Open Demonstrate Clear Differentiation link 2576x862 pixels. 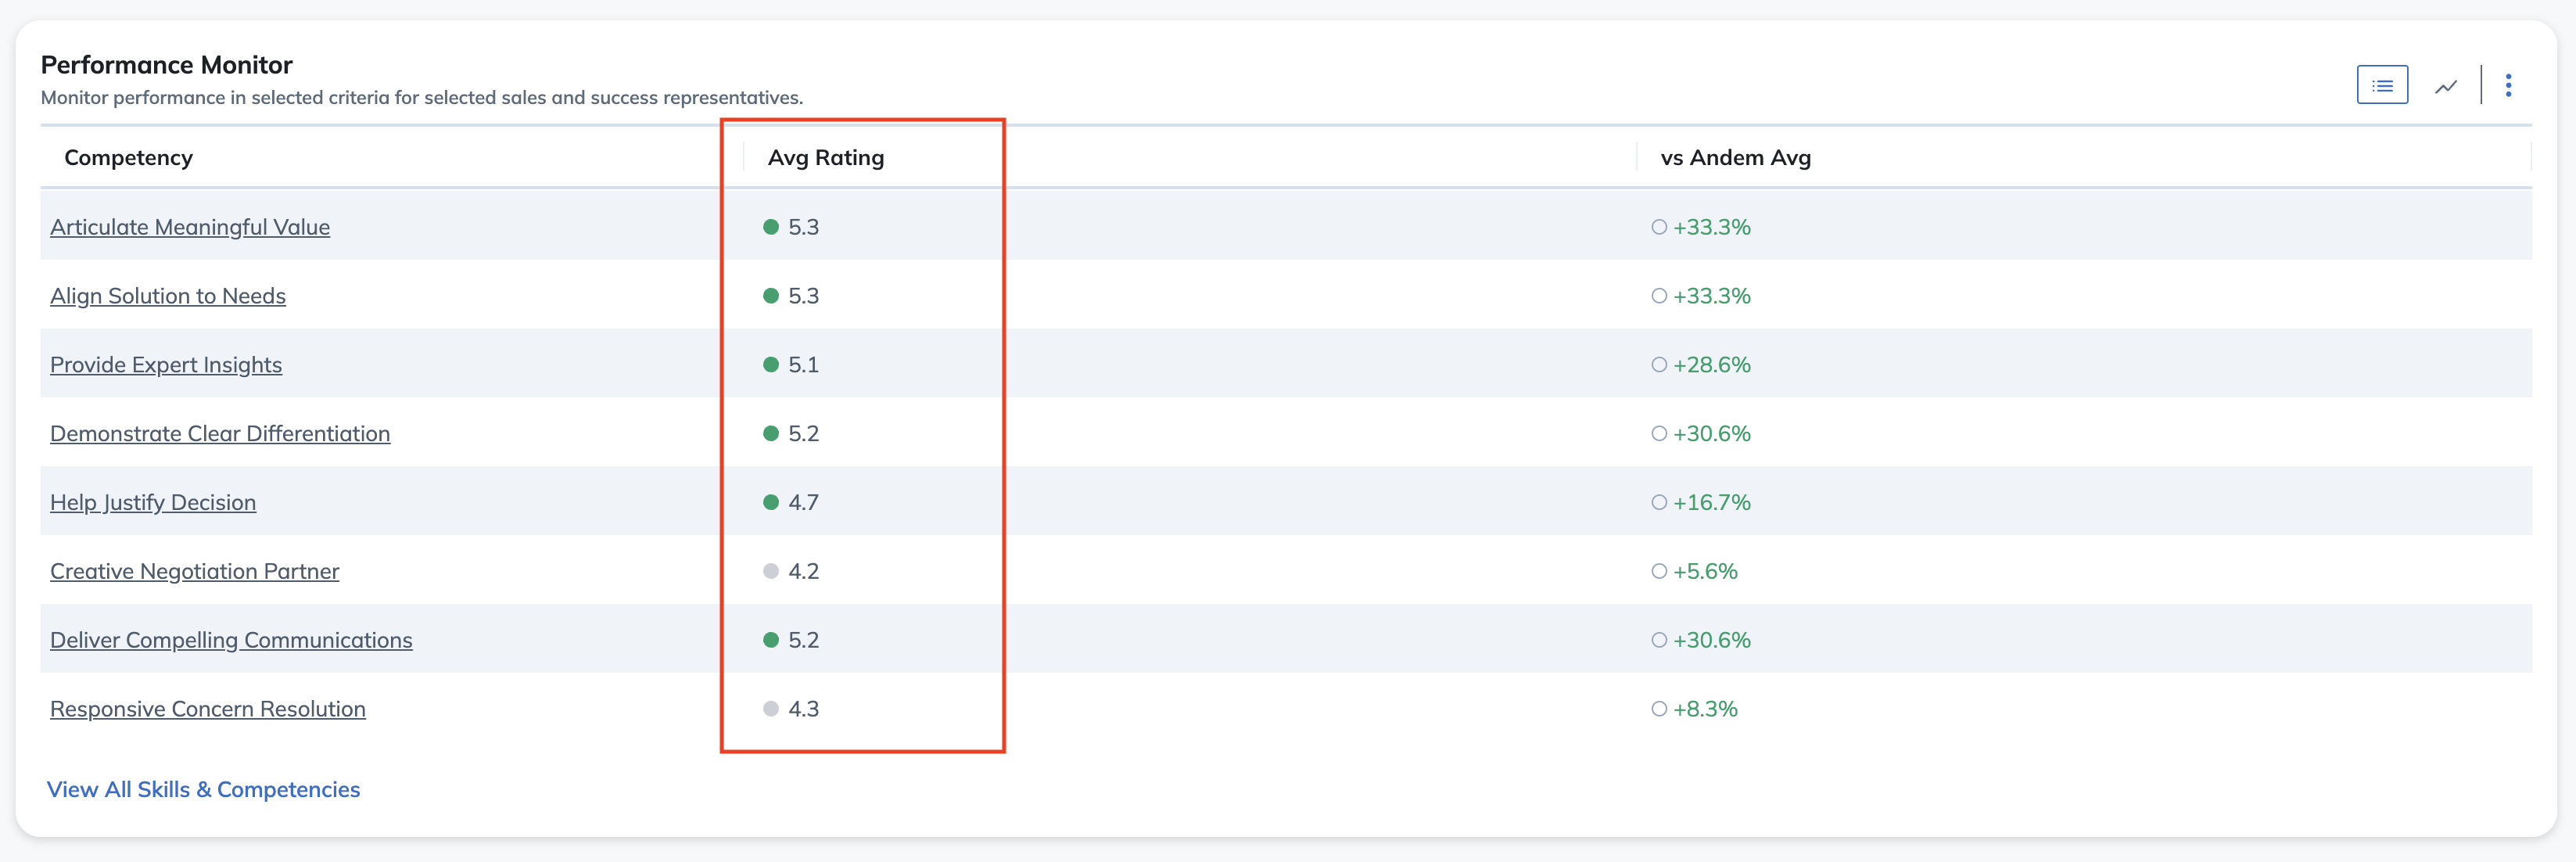click(x=220, y=433)
